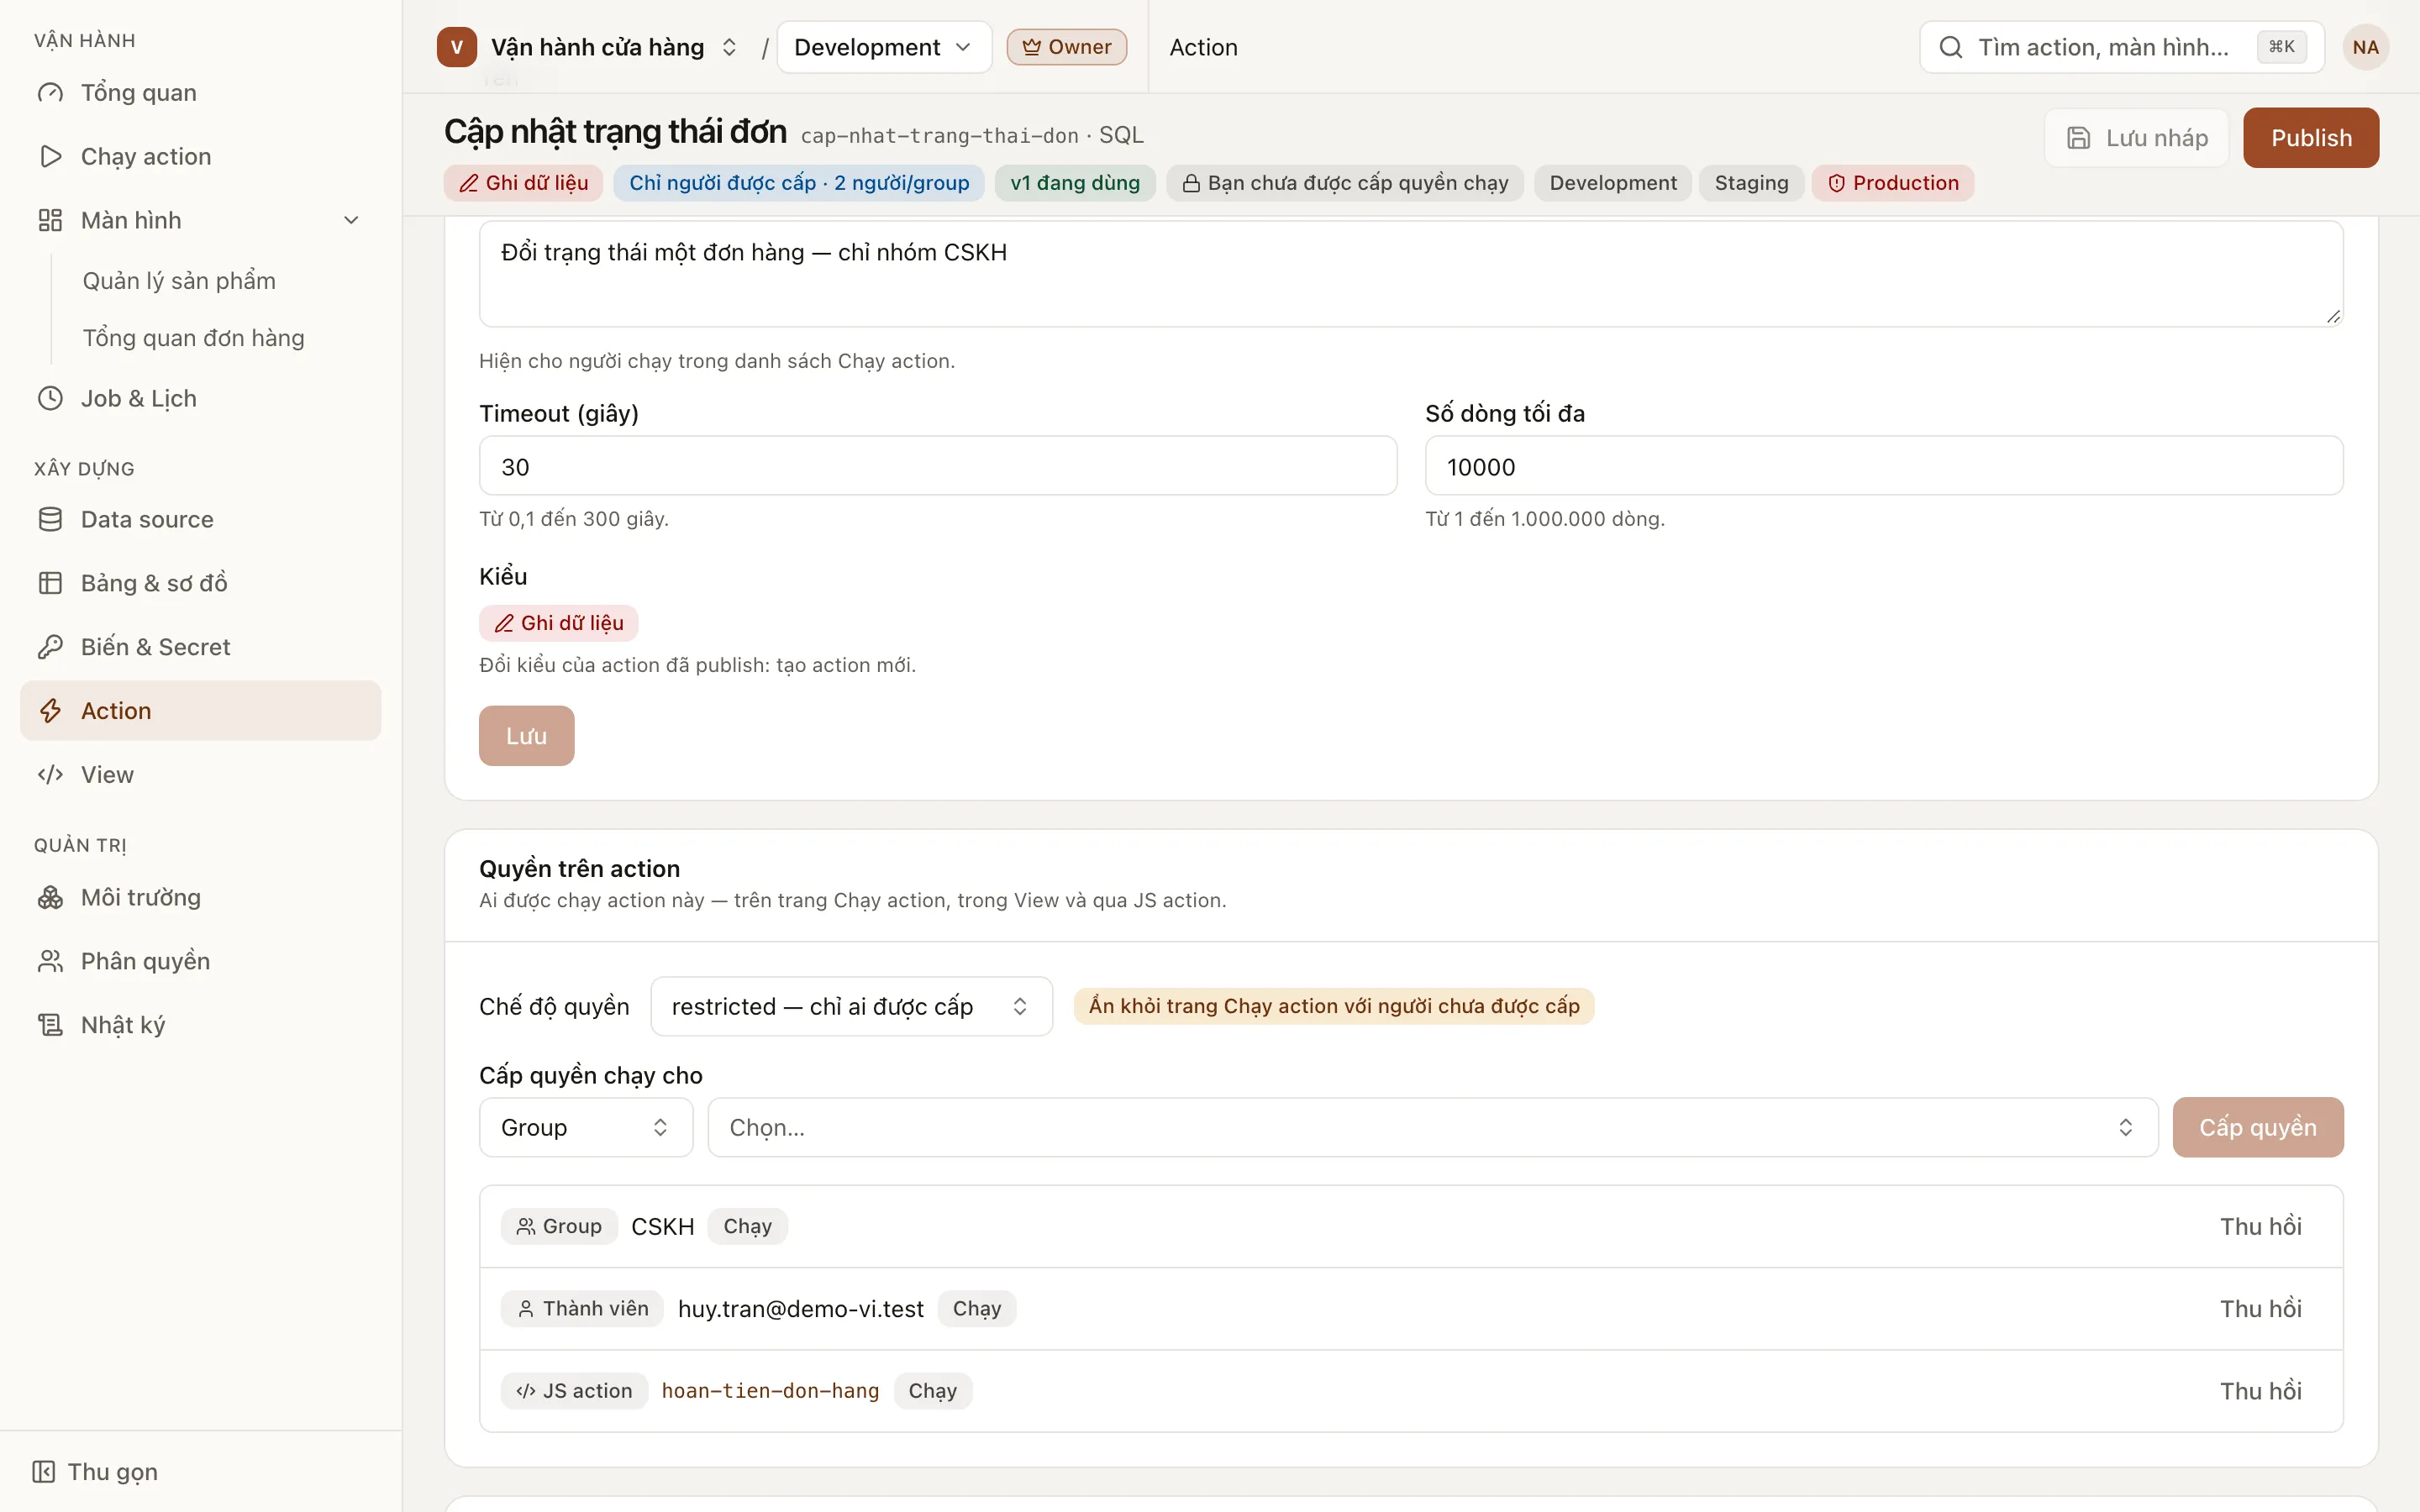
Task: Open the Chế độ quyền restricted dropdown
Action: coord(851,1006)
